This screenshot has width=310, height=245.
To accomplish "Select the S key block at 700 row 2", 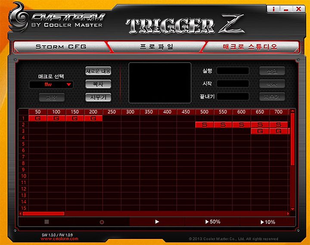I will pyautogui.click(x=279, y=125).
